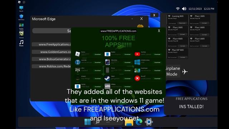Click the Plan VIP Wifi network name
229x129 pixels.
click(177, 50)
